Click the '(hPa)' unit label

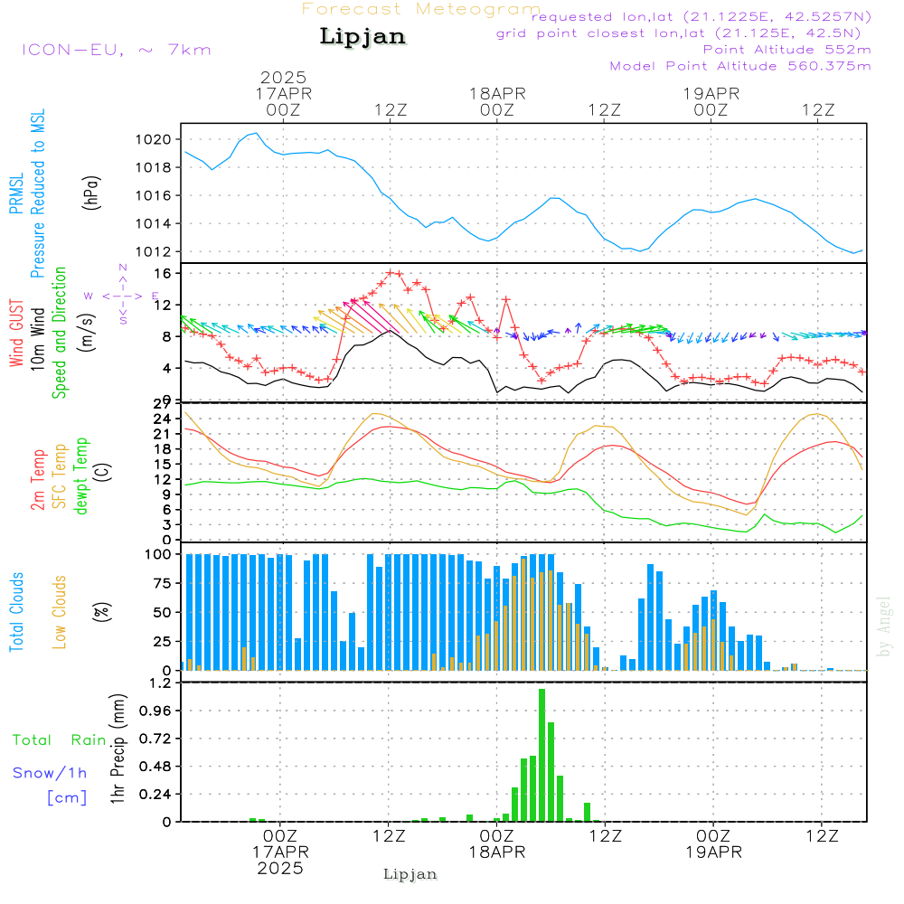tap(90, 193)
